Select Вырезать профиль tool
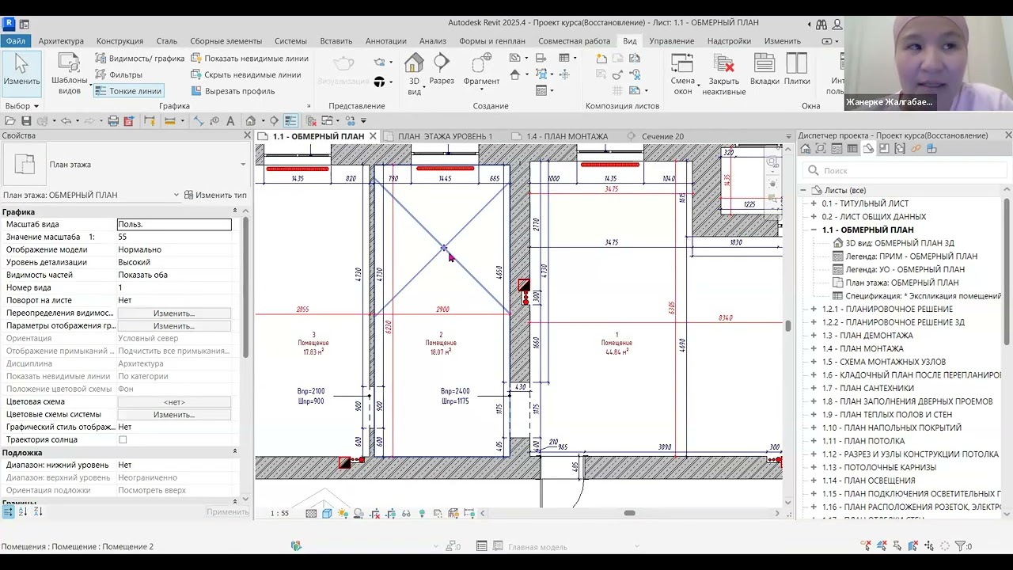Viewport: 1013px width, 570px height. [x=233, y=91]
